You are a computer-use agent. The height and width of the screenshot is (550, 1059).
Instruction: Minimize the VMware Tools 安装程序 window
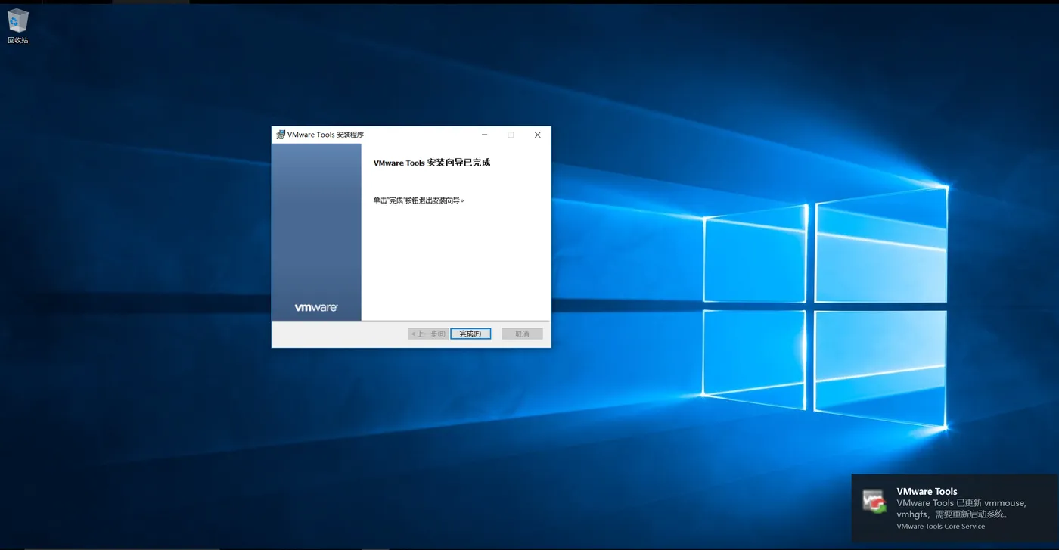[484, 135]
